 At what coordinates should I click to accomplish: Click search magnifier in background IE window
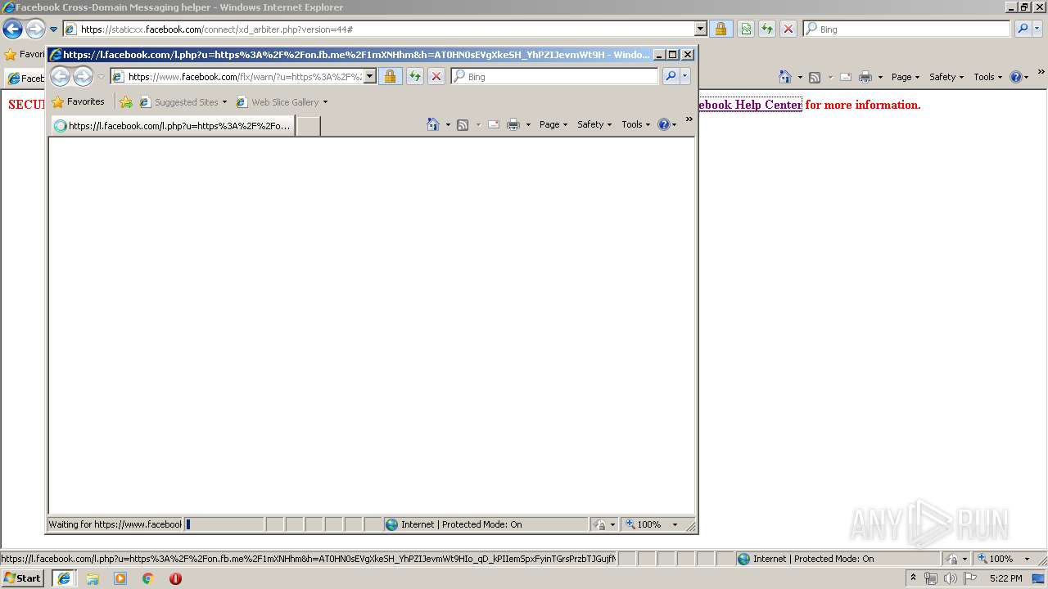(1023, 29)
